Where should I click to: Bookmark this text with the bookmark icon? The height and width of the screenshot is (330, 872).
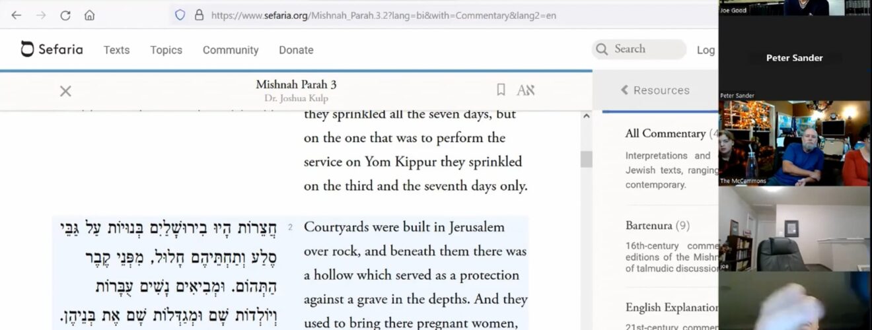pos(501,90)
